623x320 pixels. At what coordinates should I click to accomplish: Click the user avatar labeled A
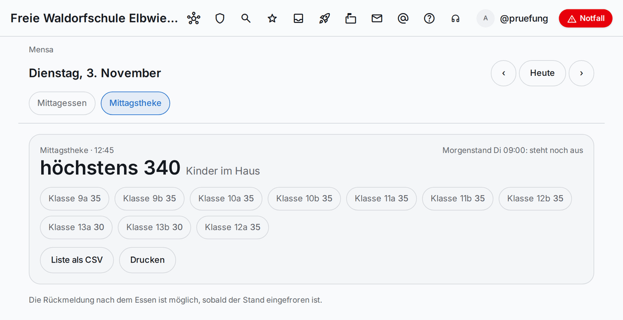click(485, 18)
